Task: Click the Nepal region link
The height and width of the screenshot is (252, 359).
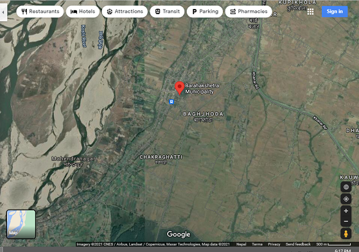Action: 241,244
